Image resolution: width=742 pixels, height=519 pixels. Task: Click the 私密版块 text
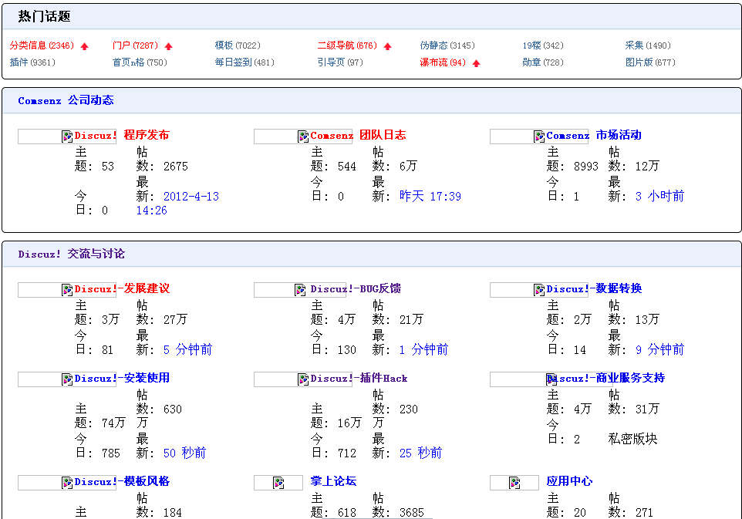click(632, 439)
